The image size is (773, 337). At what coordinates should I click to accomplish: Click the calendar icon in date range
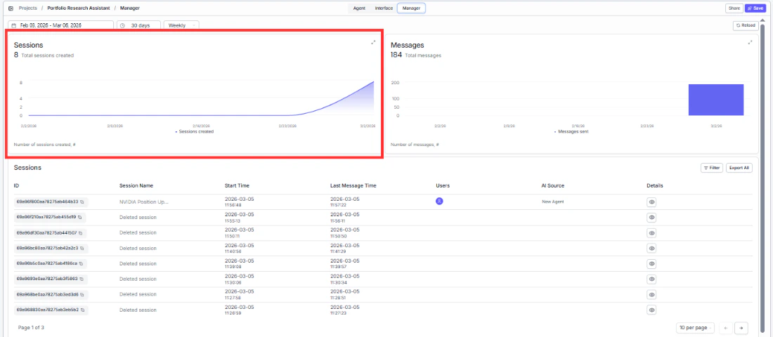(14, 25)
